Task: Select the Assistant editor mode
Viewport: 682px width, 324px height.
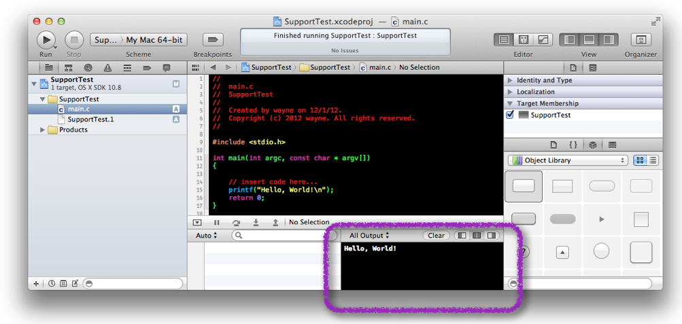Action: pos(524,40)
